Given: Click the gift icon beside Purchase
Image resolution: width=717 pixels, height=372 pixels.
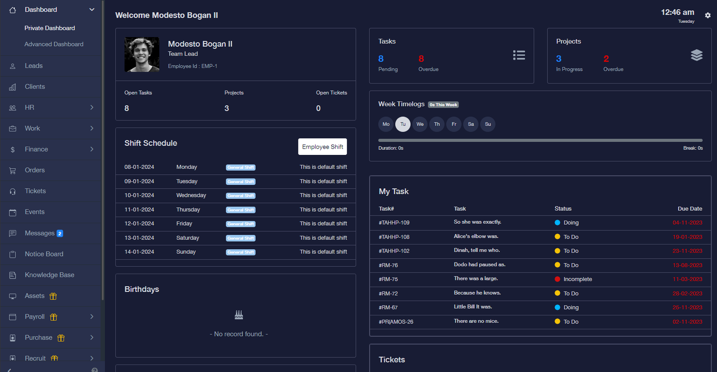Looking at the screenshot, I should (61, 338).
